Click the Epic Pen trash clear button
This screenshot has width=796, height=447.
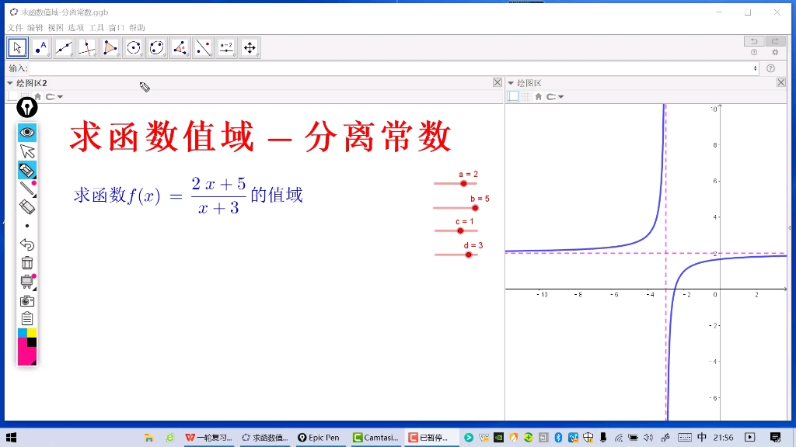coord(27,263)
